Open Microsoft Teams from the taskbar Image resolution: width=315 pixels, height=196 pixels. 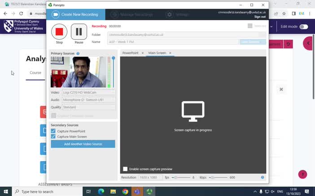point(137,192)
